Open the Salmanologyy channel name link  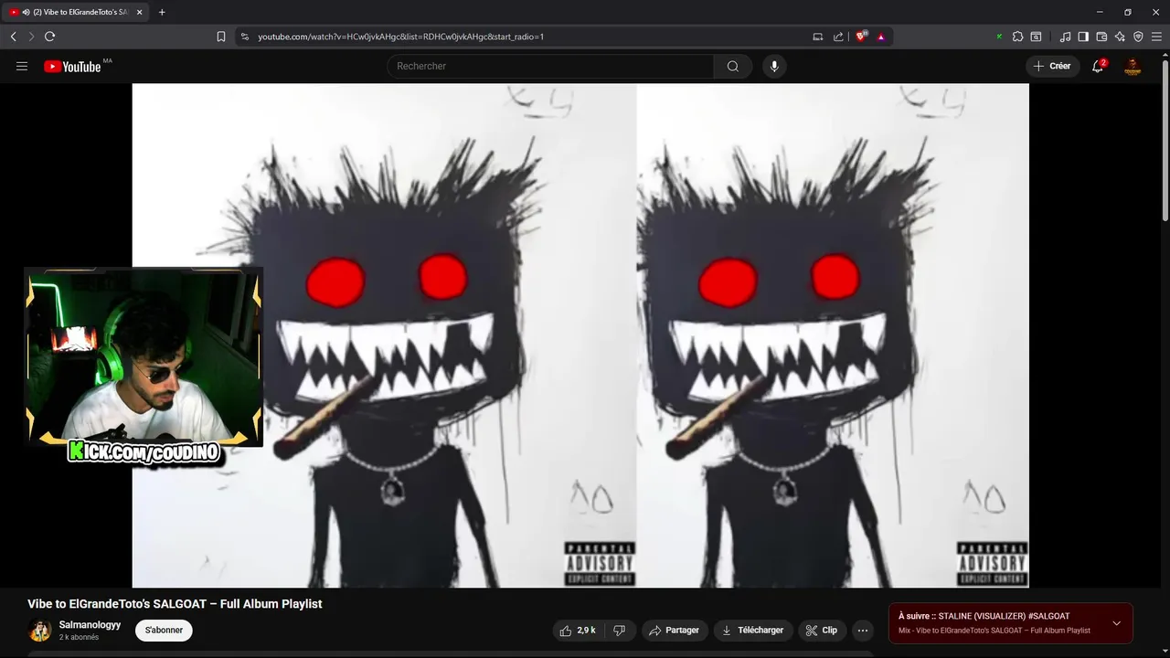[90, 624]
